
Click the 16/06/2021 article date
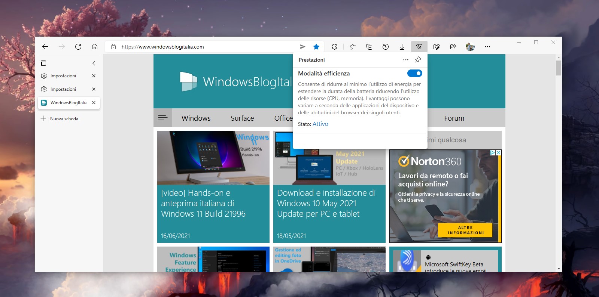(x=175, y=236)
